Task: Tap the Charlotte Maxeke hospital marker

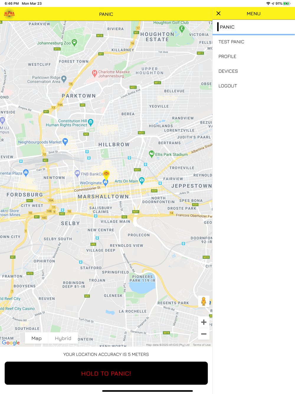Action: pyautogui.click(x=94, y=73)
